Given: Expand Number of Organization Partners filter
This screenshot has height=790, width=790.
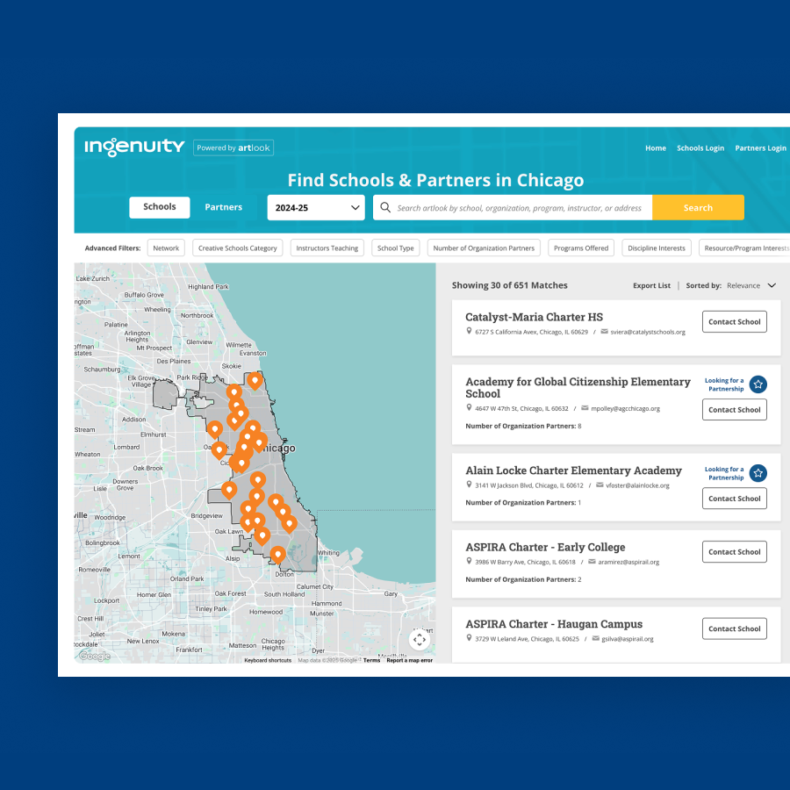Looking at the screenshot, I should coord(484,248).
